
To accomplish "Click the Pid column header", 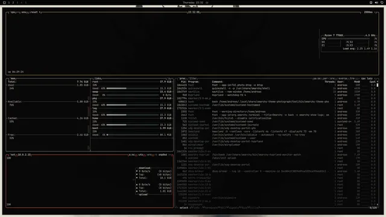I will (183, 82).
